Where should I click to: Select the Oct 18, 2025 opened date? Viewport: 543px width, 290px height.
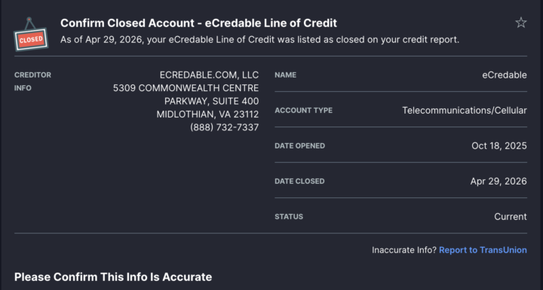(x=499, y=145)
